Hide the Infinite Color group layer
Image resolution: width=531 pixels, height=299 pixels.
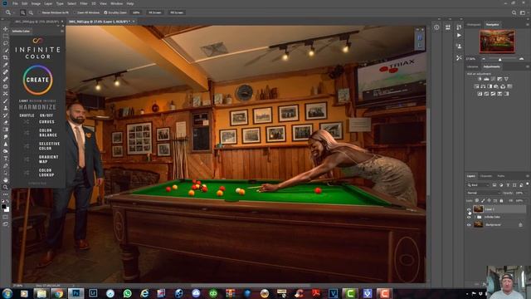point(469,217)
